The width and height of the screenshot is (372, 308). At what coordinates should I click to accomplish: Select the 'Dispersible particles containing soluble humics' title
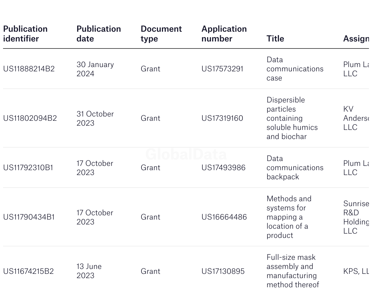292,118
